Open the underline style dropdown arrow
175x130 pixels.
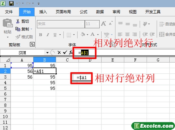coord(60,35)
